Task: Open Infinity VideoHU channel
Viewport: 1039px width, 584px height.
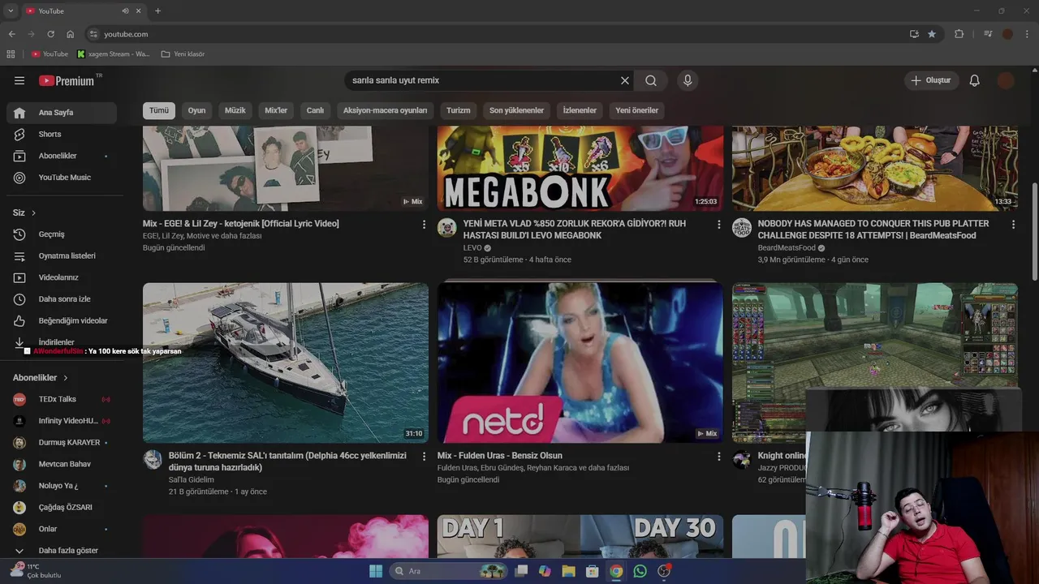Action: pos(62,421)
